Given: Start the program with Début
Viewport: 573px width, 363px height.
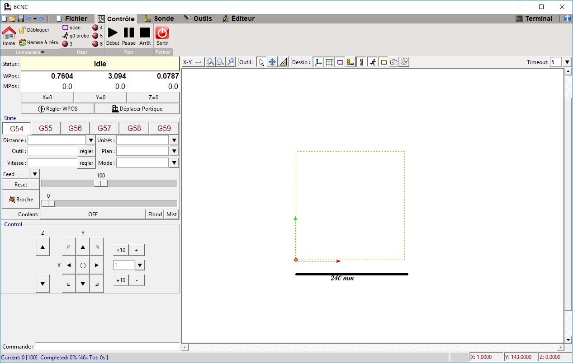Looking at the screenshot, I should (x=113, y=36).
